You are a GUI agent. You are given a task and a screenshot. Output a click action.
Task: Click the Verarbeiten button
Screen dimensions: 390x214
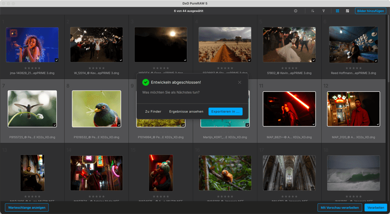[376, 208]
